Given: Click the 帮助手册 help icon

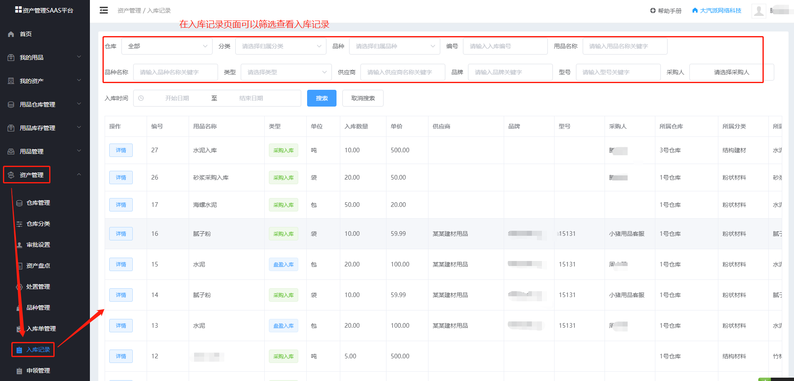Looking at the screenshot, I should (x=653, y=10).
